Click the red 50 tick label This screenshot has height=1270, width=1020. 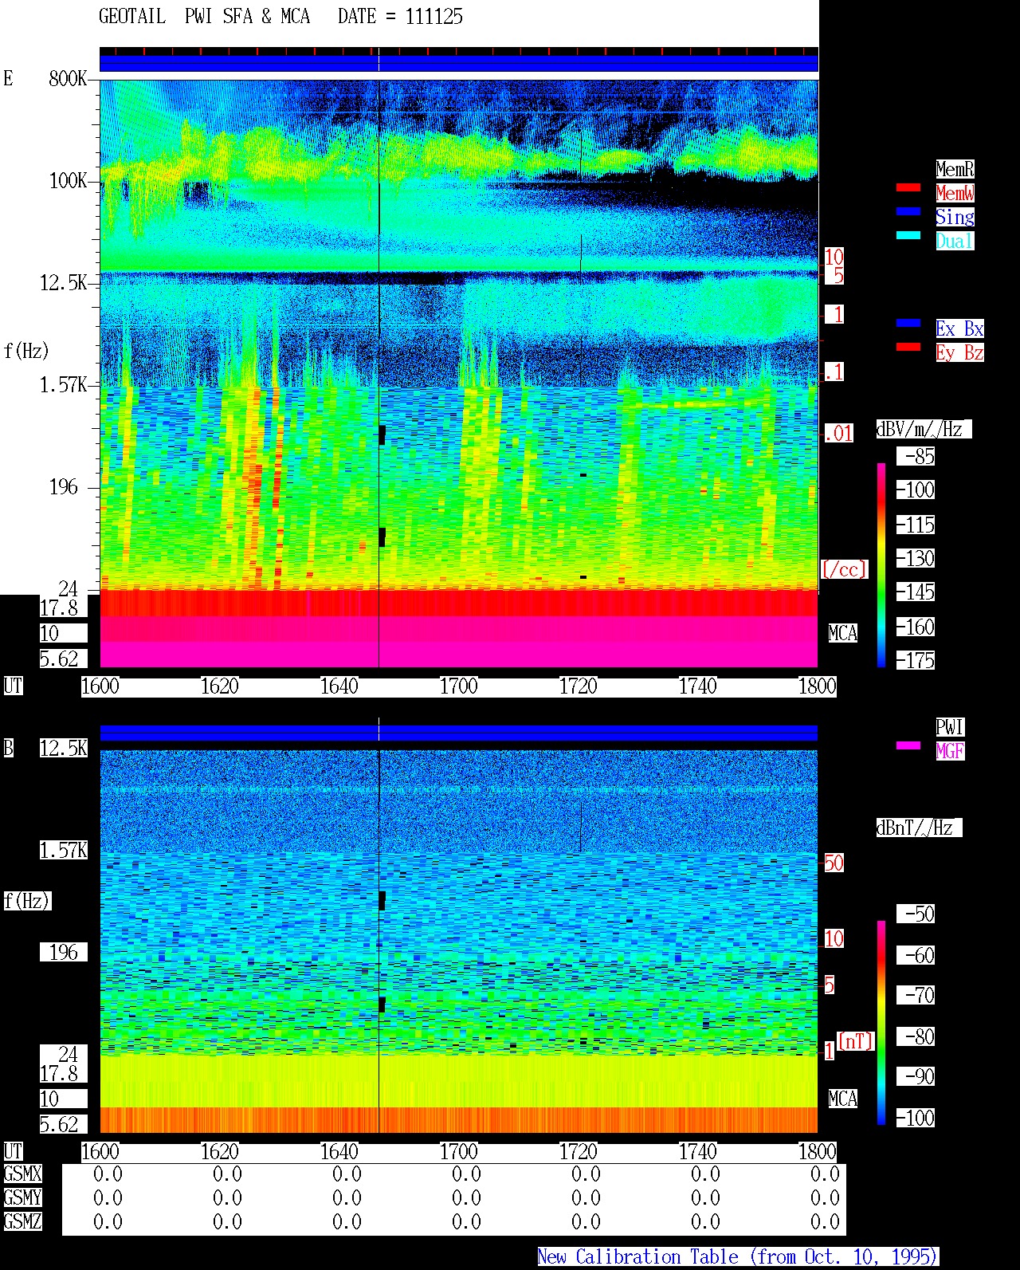point(834,863)
